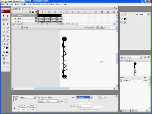The width and height of the screenshot is (152, 114).
Task: Select the Lasso tool
Action: tap(7, 20)
